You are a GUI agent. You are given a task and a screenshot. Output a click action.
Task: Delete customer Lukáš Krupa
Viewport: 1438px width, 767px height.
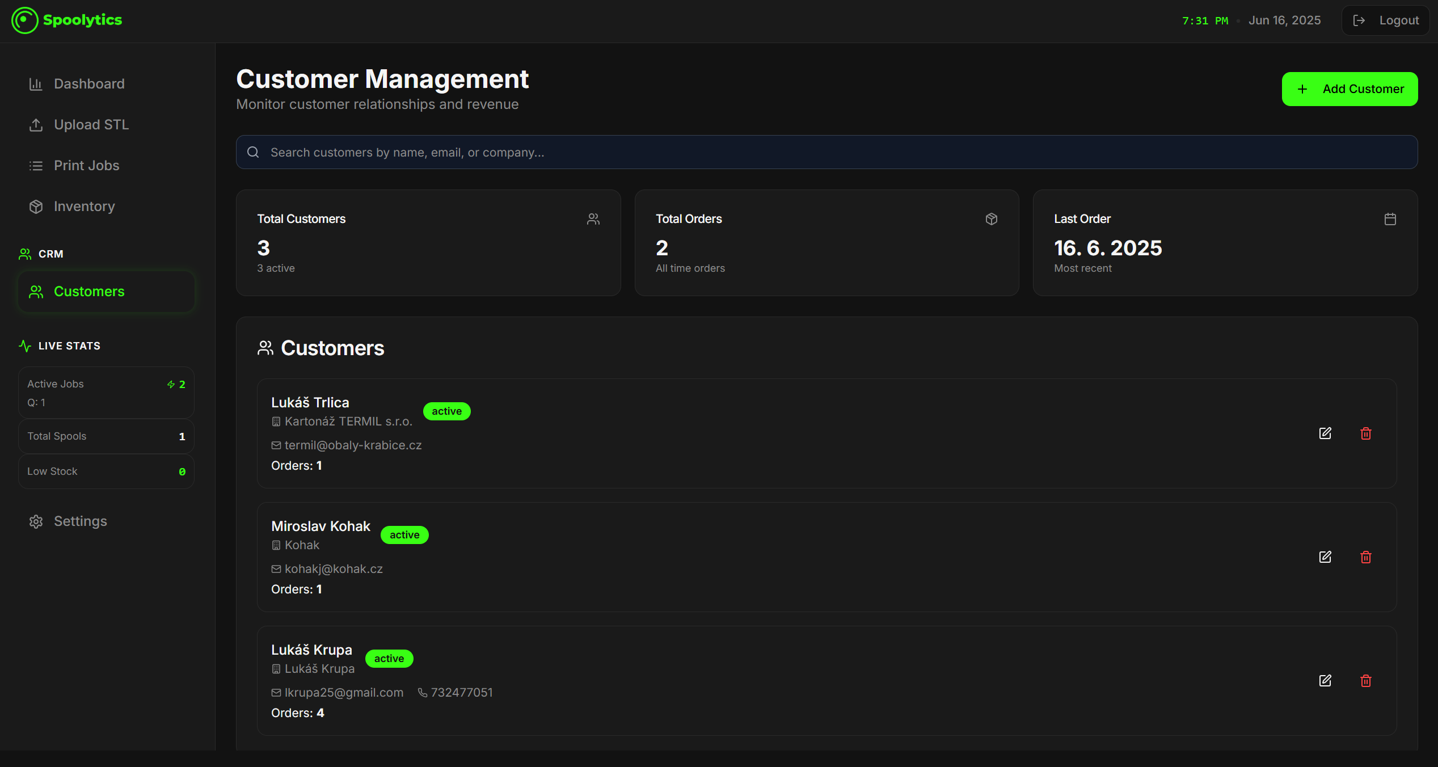(x=1366, y=681)
